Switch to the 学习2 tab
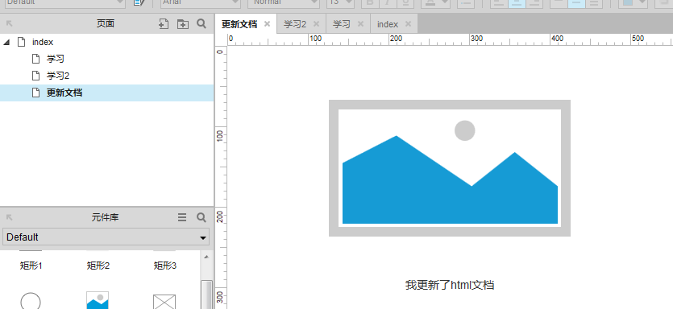Screen dimensions: 673x309 295,24
